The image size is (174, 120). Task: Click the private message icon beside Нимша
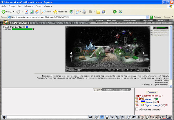137,102
